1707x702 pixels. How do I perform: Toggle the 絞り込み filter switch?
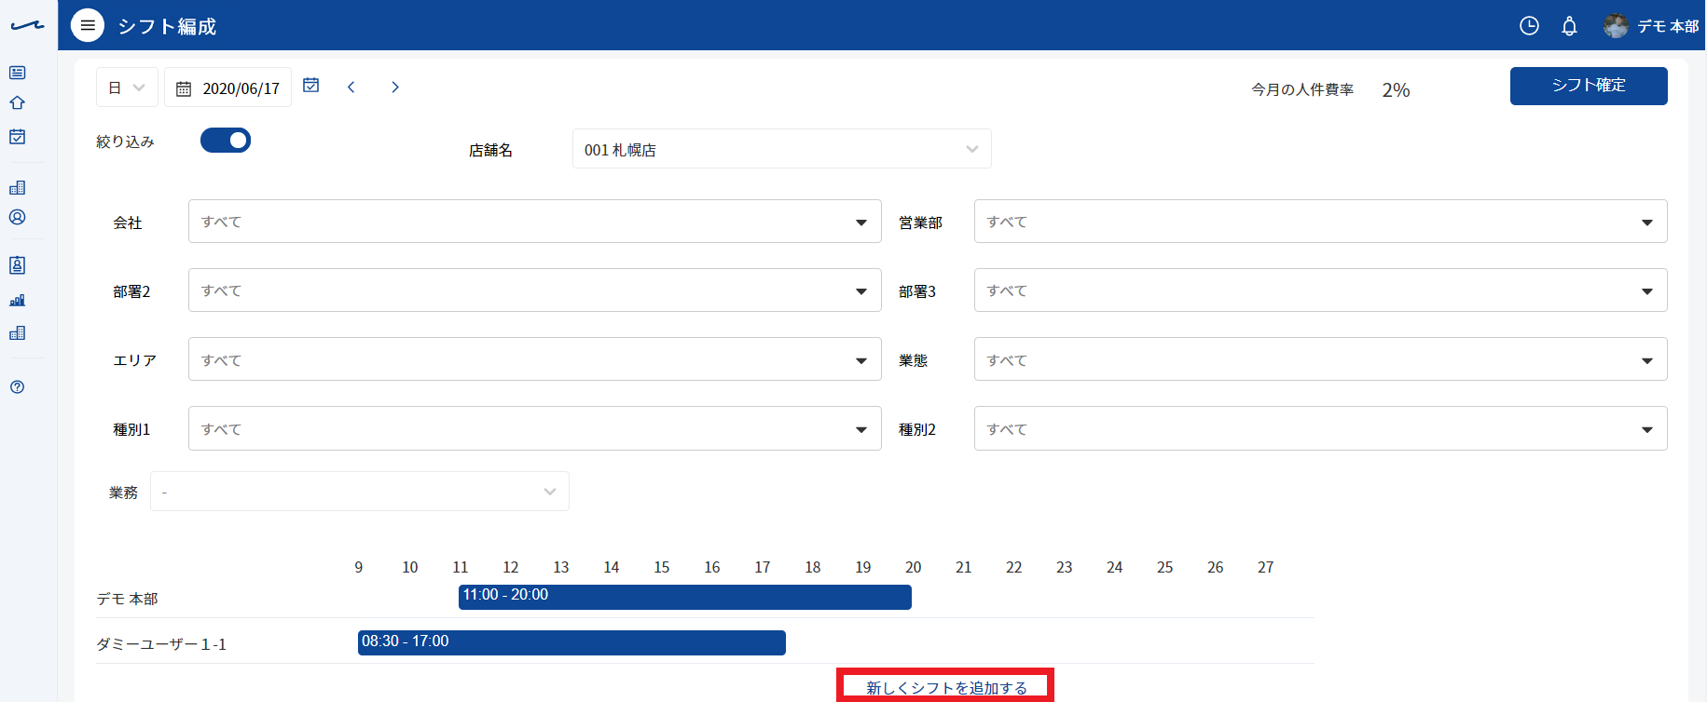coord(226,140)
